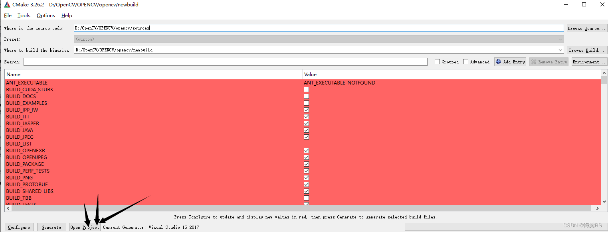Image resolution: width=608 pixels, height=232 pixels.
Task: Click the vertical scrollbar down arrow
Action: coord(604,202)
